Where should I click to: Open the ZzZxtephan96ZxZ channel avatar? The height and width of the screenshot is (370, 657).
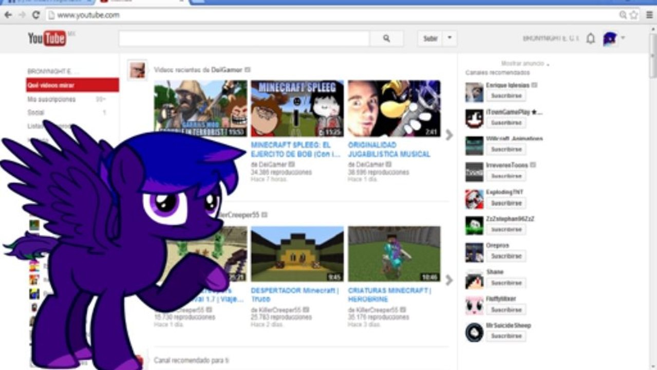coord(474,226)
